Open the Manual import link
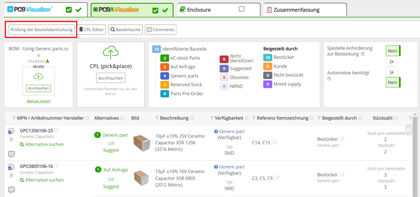 39,101
